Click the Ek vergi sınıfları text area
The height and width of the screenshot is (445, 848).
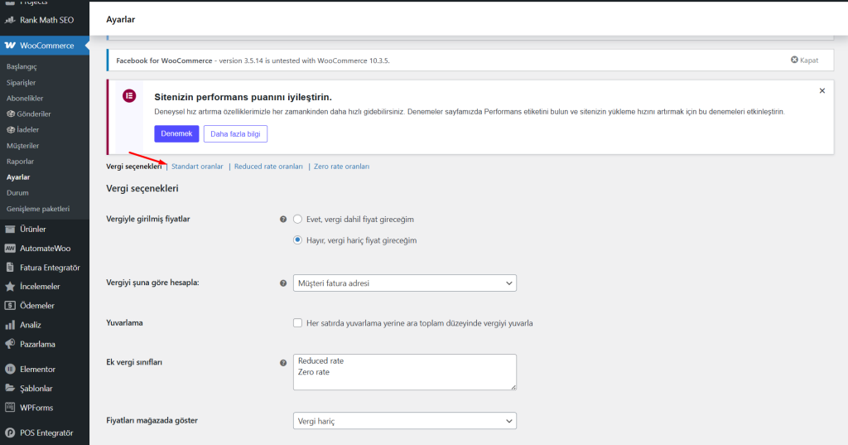[x=405, y=372]
